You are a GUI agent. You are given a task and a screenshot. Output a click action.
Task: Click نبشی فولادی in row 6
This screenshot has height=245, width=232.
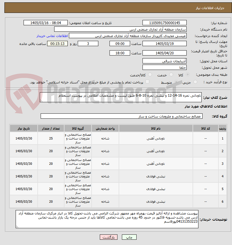coord(156,202)
